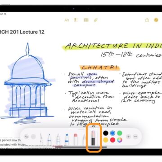Tap the orange highlighted 'CHHATRI' heading
The image size is (162, 162).
99,67
